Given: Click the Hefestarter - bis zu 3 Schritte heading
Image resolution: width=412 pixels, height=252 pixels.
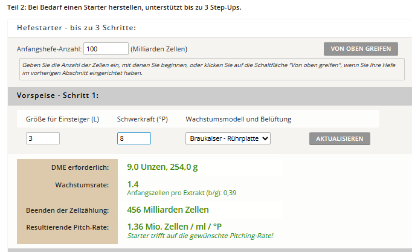Looking at the screenshot, I should click(x=76, y=28).
